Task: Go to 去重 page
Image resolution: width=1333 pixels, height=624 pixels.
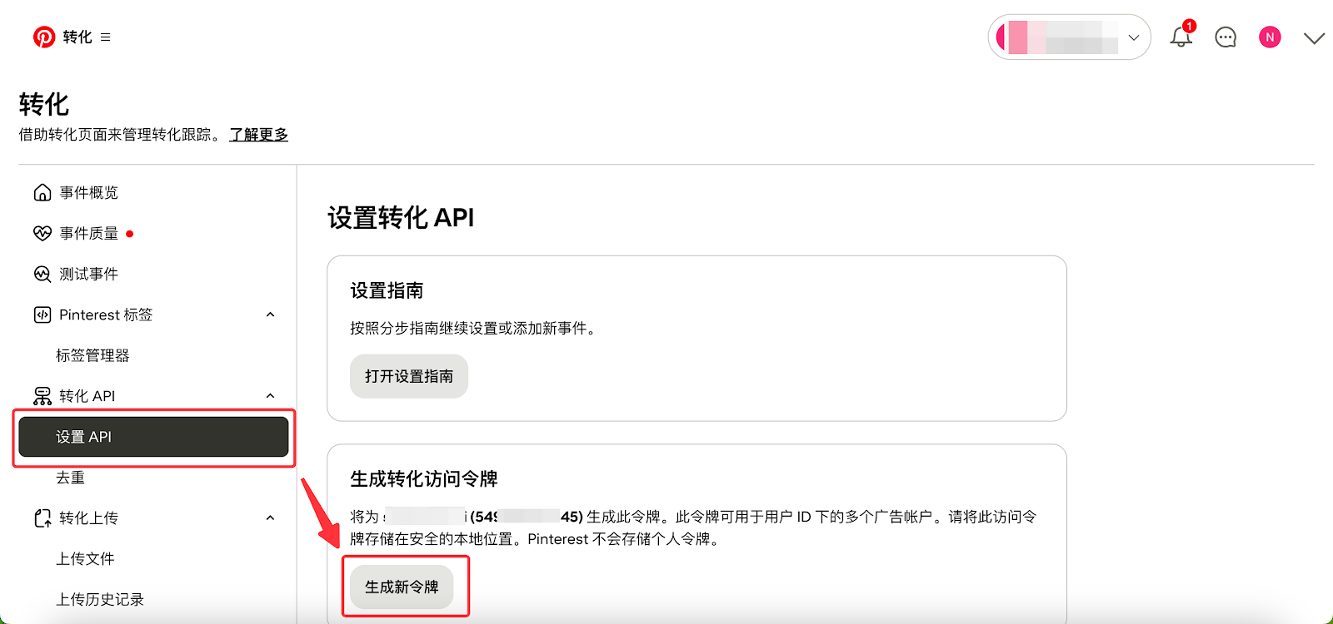Action: [x=71, y=478]
